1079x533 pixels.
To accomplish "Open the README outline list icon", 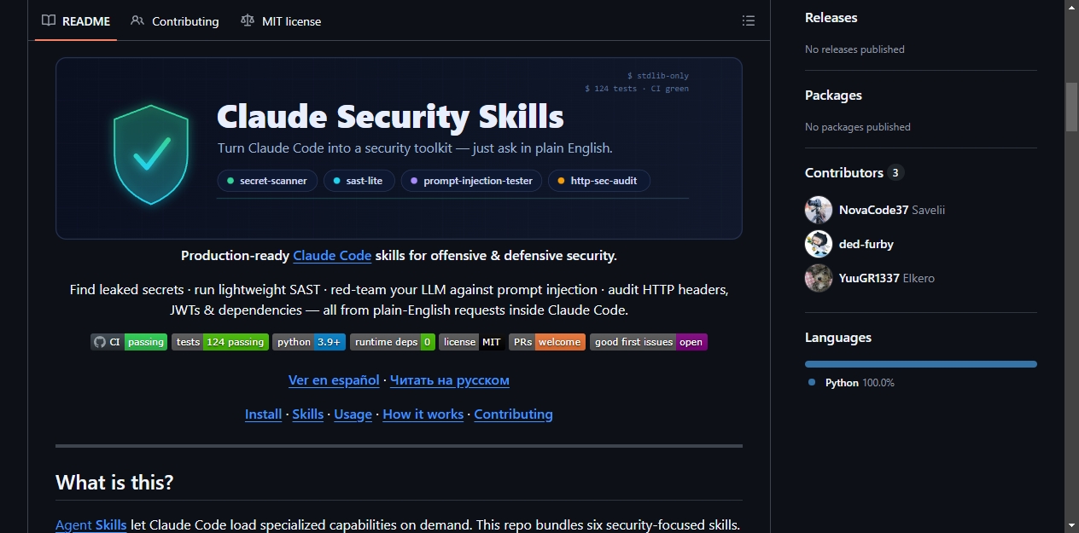I will (749, 20).
